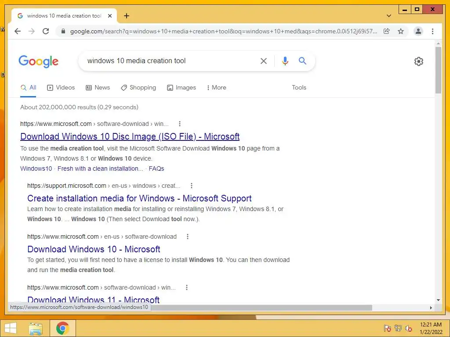Switch to the Shopping tab
The image size is (450, 337).
[x=138, y=87]
